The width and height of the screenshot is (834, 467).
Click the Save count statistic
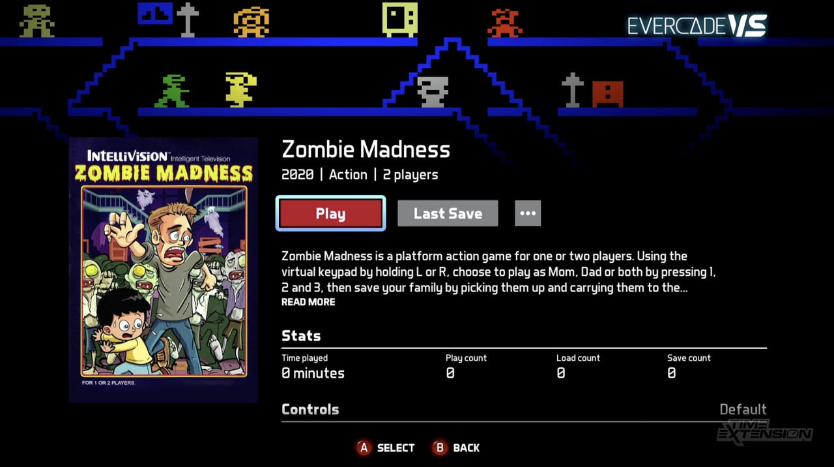click(x=689, y=367)
